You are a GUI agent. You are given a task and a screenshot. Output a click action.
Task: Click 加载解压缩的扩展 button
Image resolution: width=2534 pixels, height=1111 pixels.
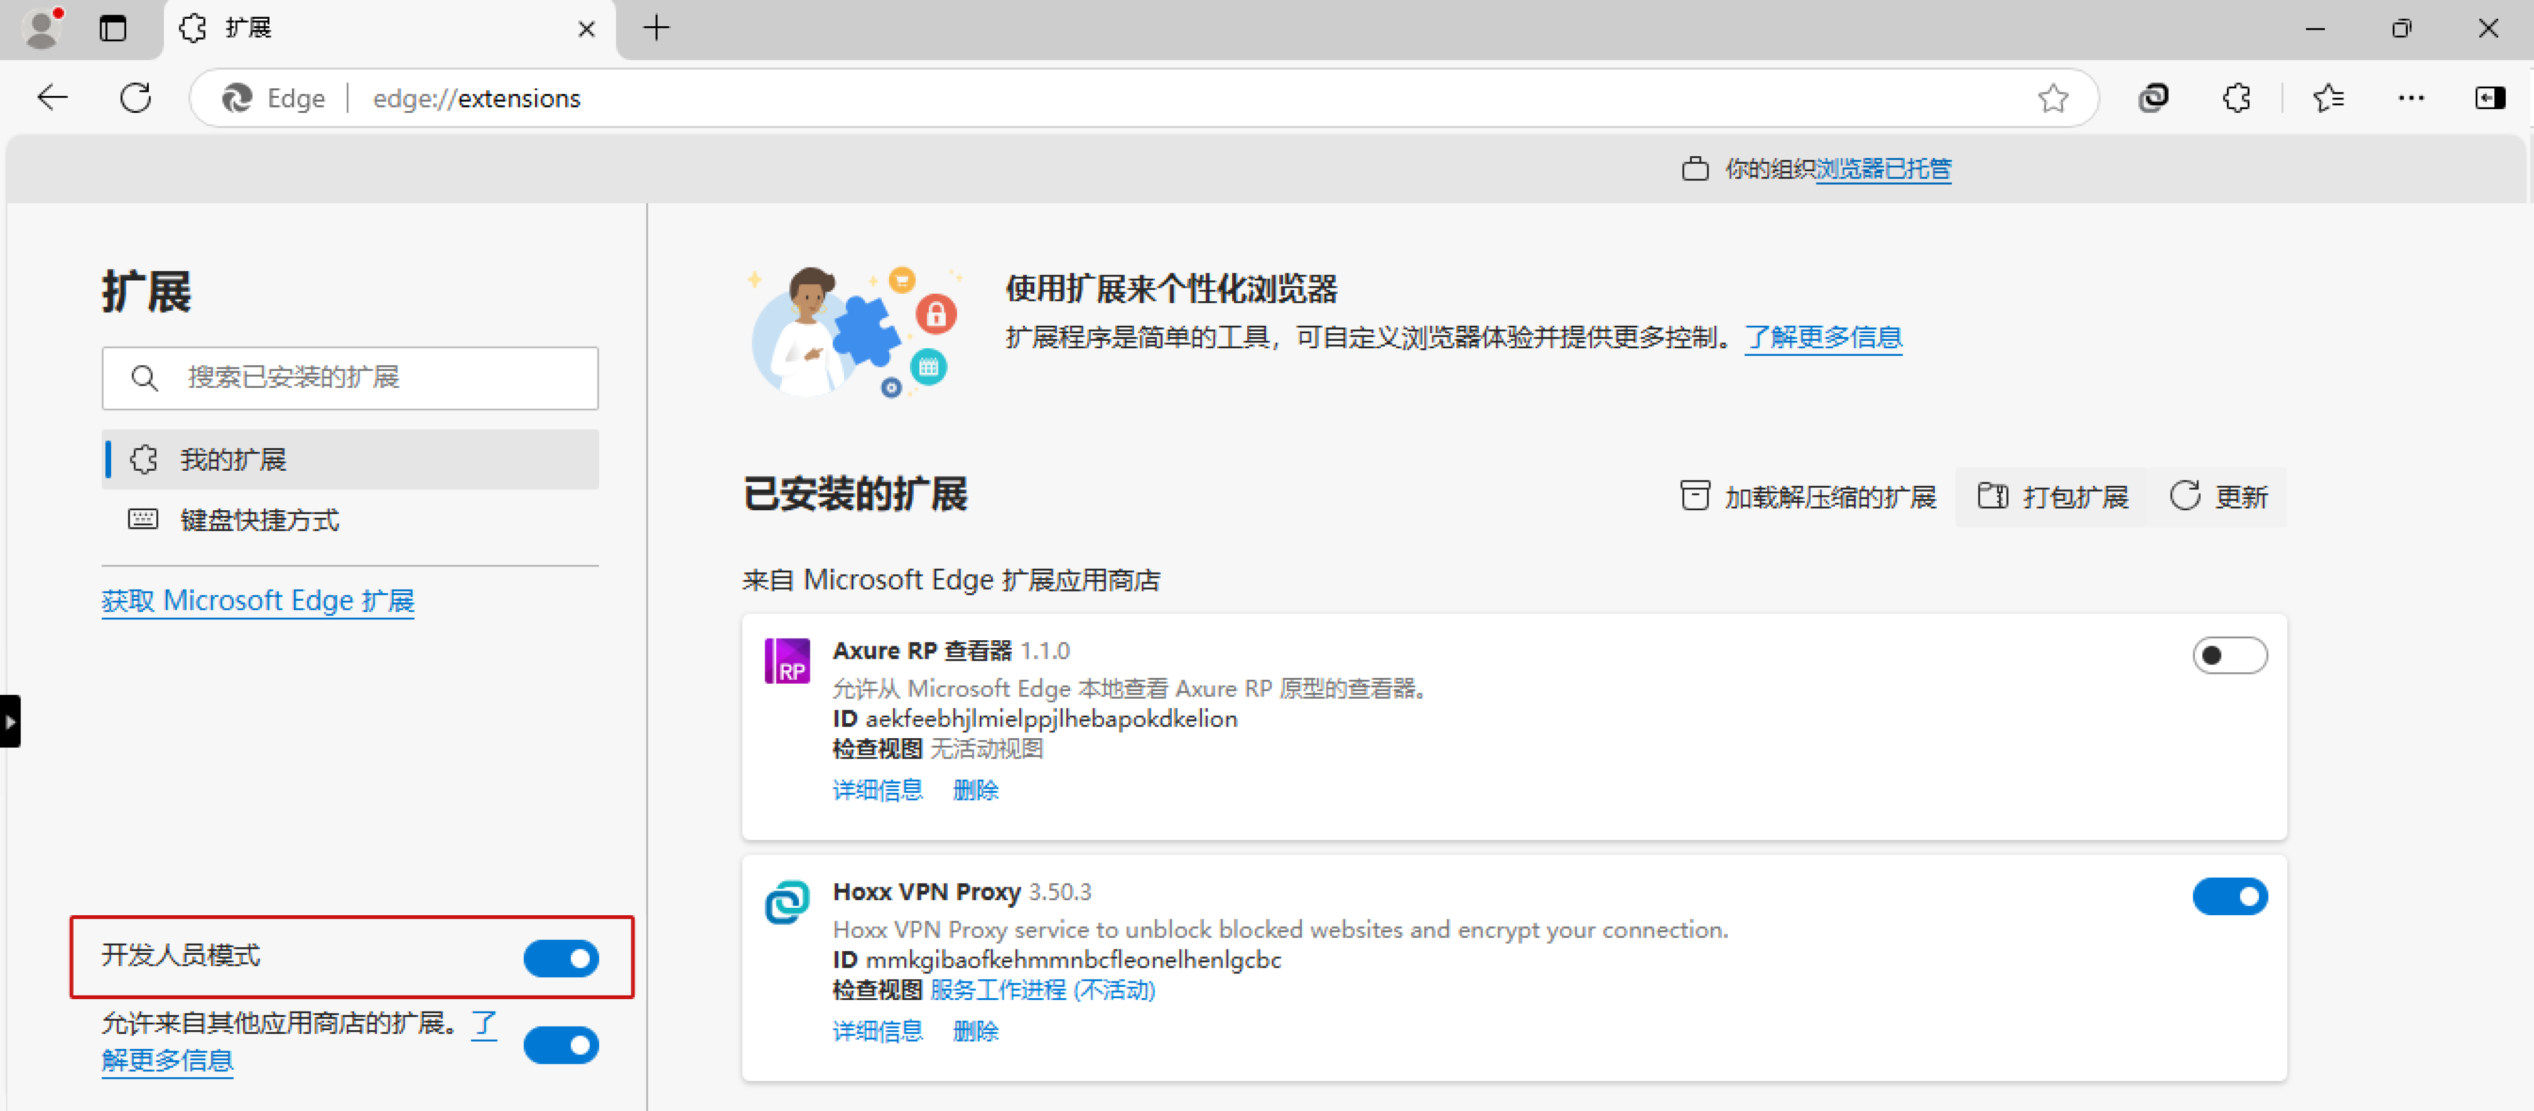[x=1809, y=496]
